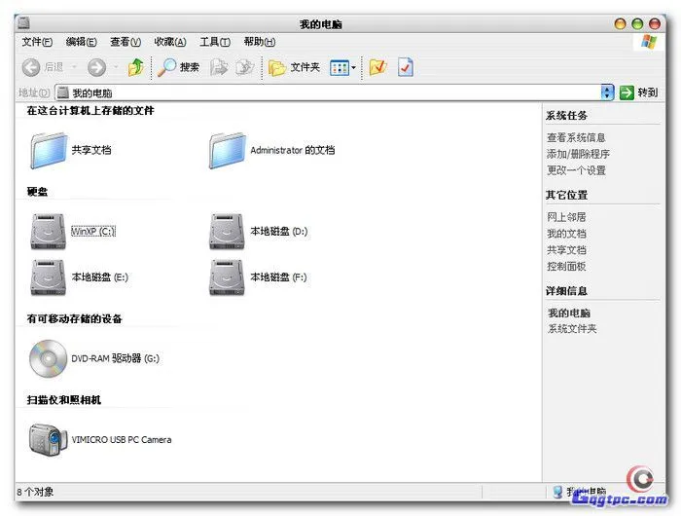The height and width of the screenshot is (516, 681).
Task: Click 系统文件夹 details text
Action: coord(572,329)
